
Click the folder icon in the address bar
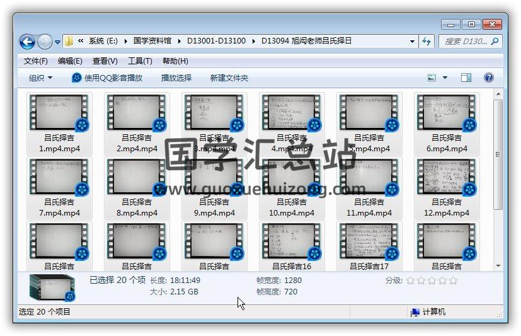coord(69,41)
